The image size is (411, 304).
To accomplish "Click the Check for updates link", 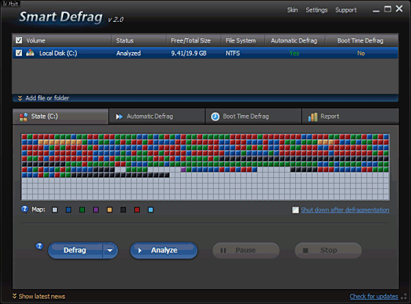I will pos(374,296).
